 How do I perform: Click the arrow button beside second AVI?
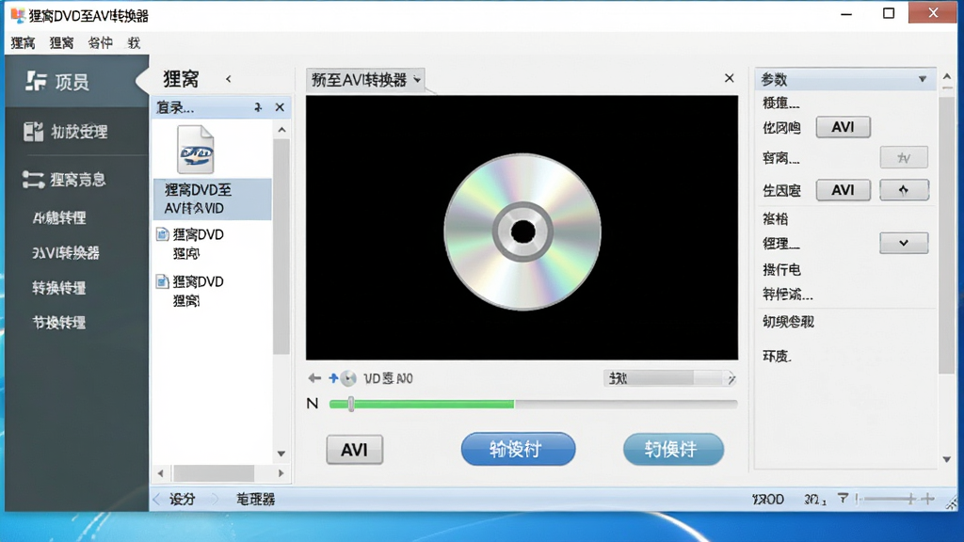(904, 190)
